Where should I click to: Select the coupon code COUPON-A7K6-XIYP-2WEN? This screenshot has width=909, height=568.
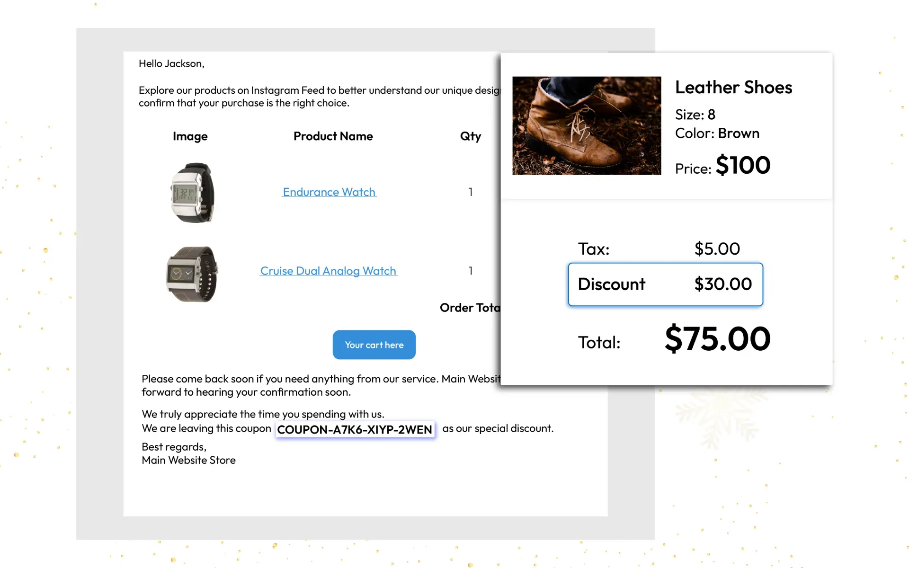click(x=355, y=429)
